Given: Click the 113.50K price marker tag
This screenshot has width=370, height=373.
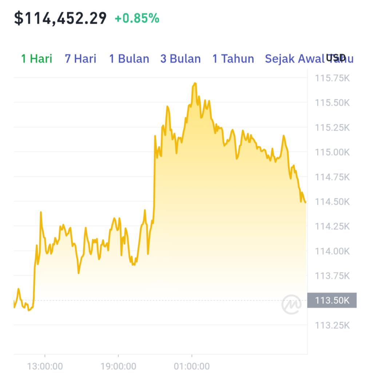Looking at the screenshot, I should coord(332,301).
